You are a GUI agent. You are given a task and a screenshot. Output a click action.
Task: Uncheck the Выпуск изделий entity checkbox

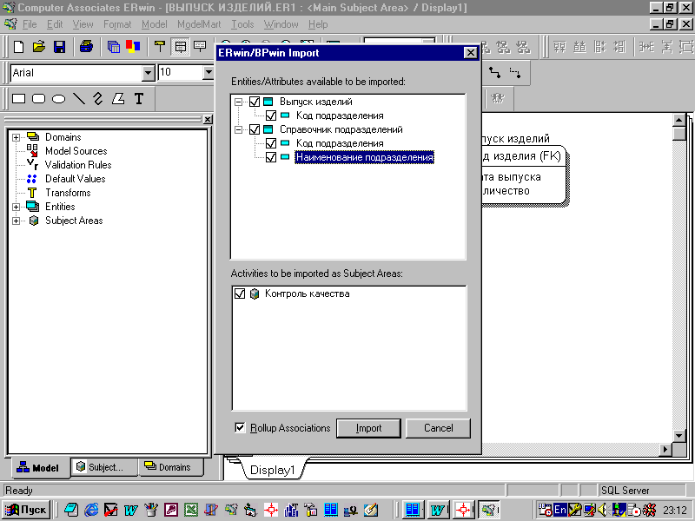click(x=255, y=102)
